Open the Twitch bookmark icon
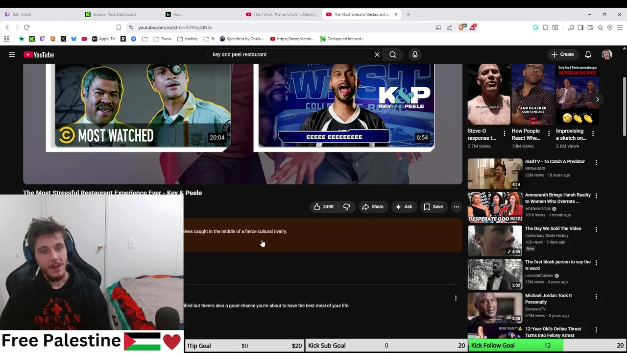The width and height of the screenshot is (627, 353). (x=42, y=39)
